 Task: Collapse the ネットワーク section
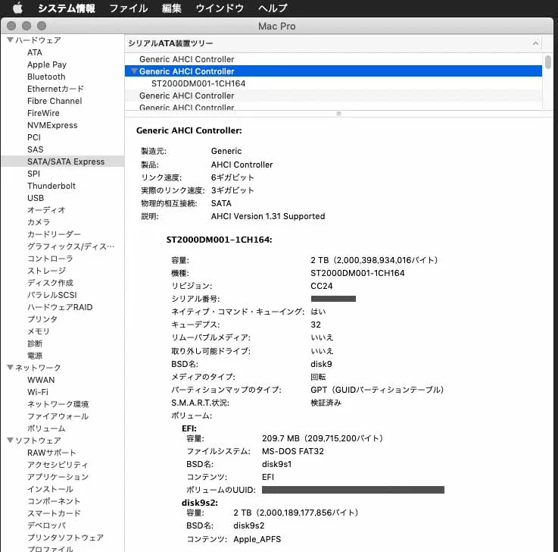[10, 367]
